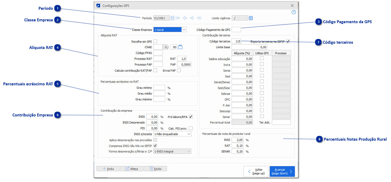This screenshot has height=182, width=391.
Task: Open Forma desoneração s/férias e 13º dropdown
Action: pos(188,151)
